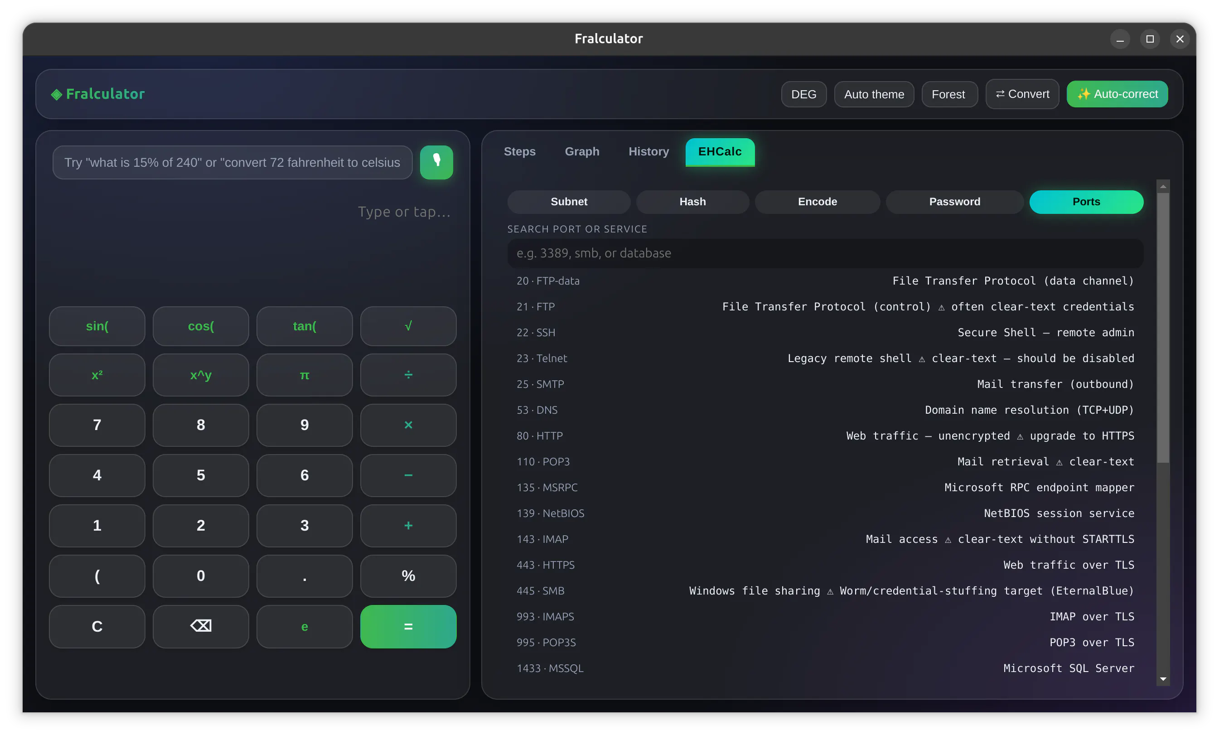1219x735 pixels.
Task: Tap the backspace delete key
Action: pyautogui.click(x=201, y=626)
